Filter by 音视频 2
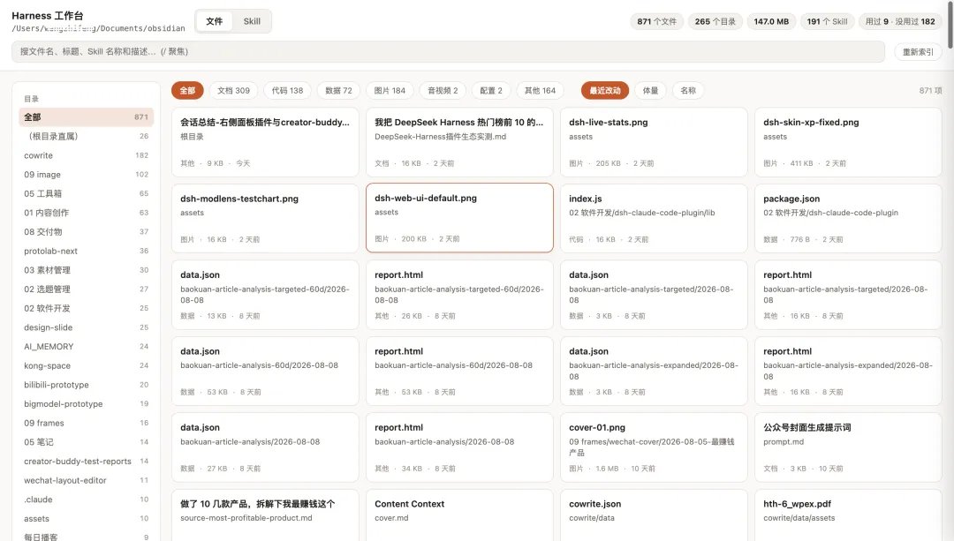This screenshot has height=541, width=954. 443,91
